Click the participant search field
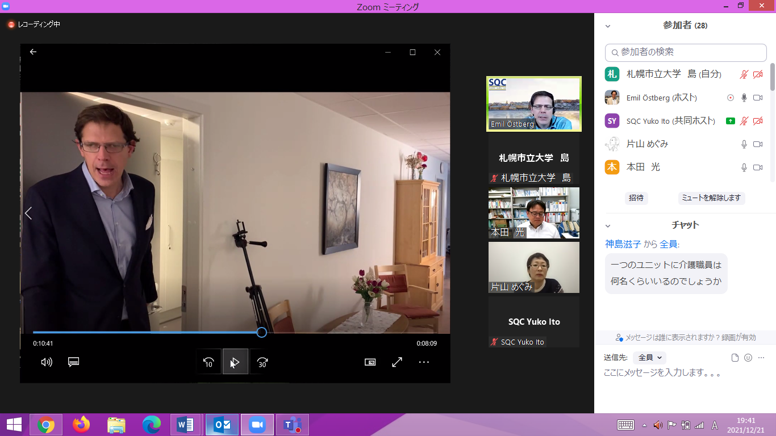776x436 pixels. (x=686, y=52)
